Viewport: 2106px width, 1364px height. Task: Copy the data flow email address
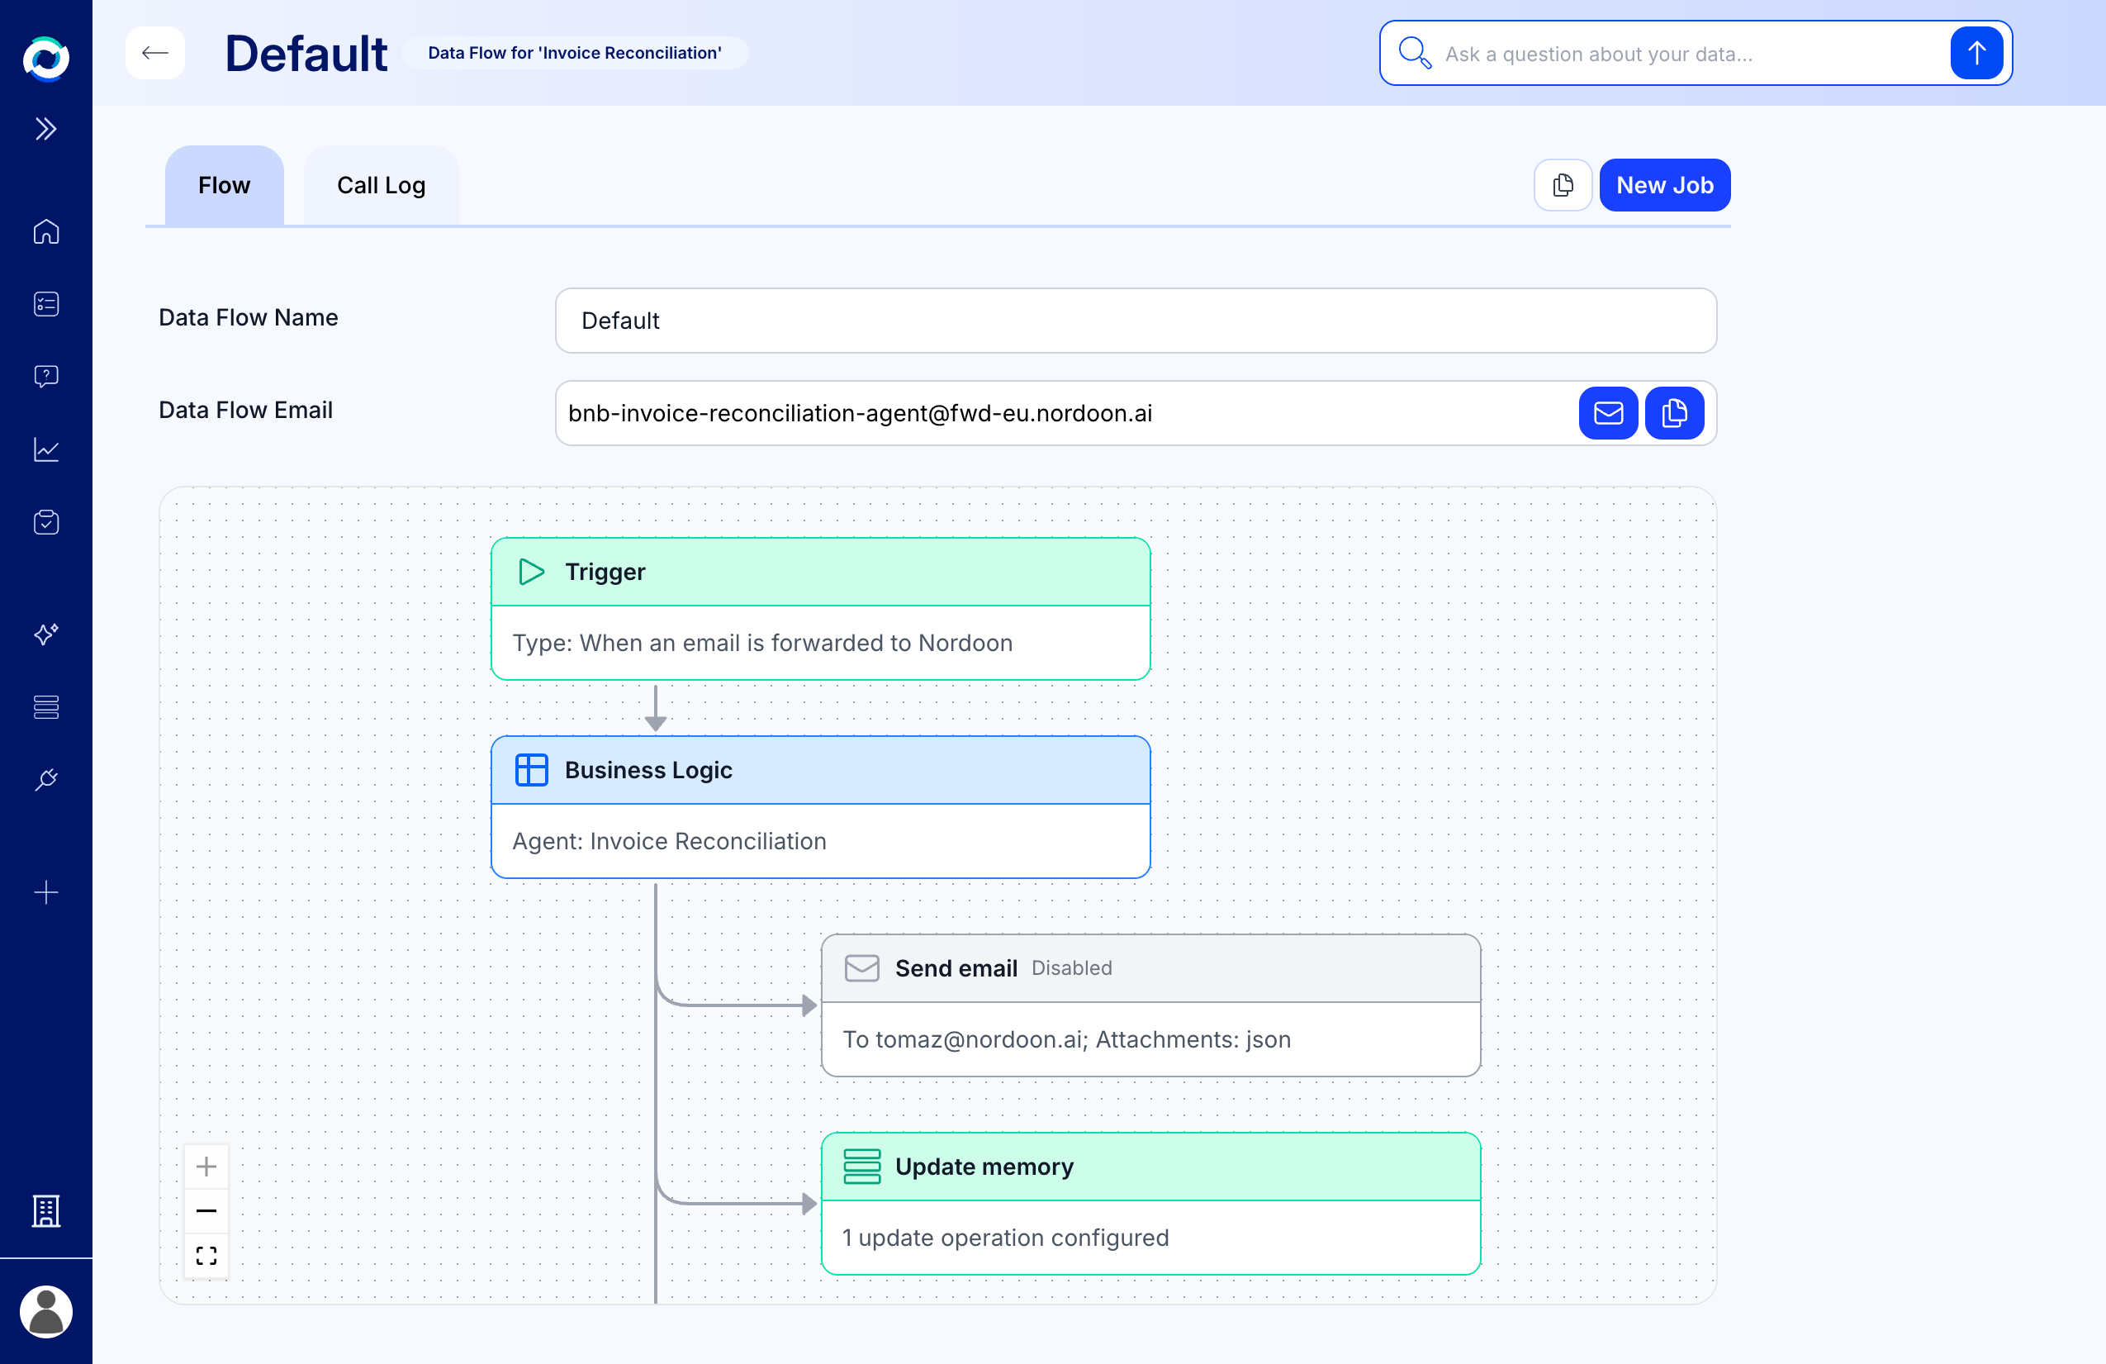(1673, 413)
